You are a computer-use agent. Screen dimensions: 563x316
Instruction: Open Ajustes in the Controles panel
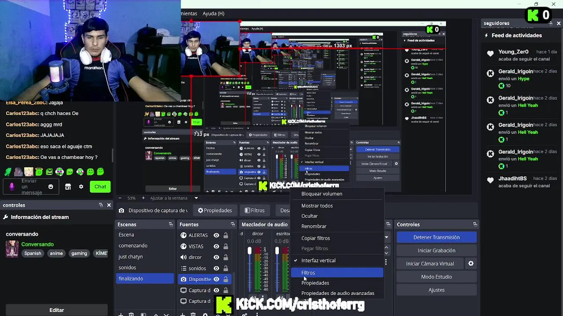coord(436,290)
